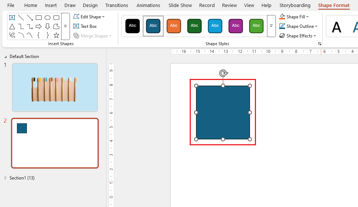Switch to the View tab

coord(249,5)
